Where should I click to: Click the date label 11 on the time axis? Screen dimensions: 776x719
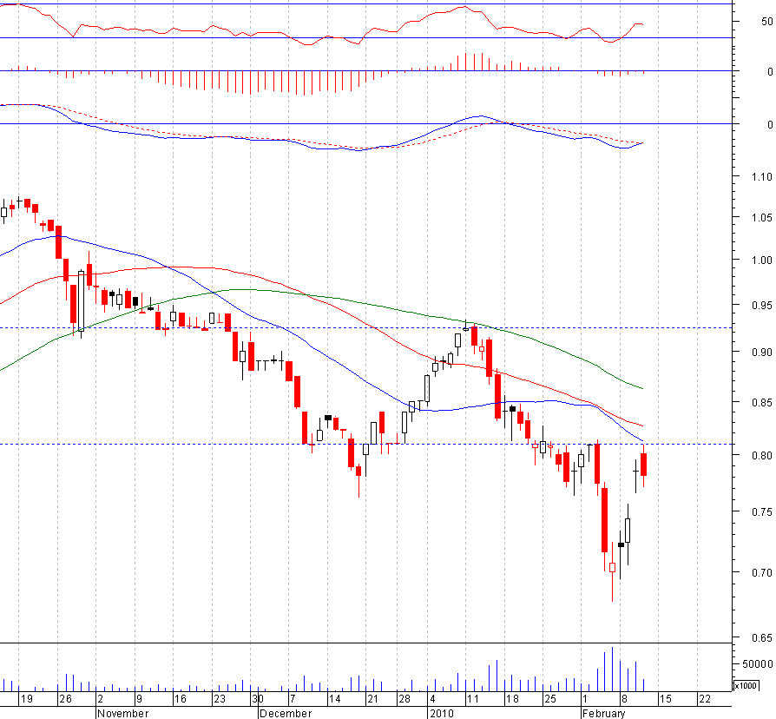[x=473, y=699]
